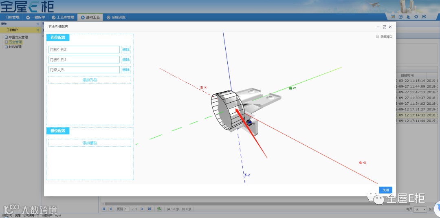The image size is (440, 218).
Task: Click the blue 关闭 button
Action: click(x=385, y=190)
